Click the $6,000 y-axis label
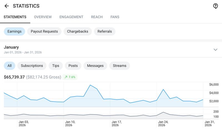 pos(214,85)
